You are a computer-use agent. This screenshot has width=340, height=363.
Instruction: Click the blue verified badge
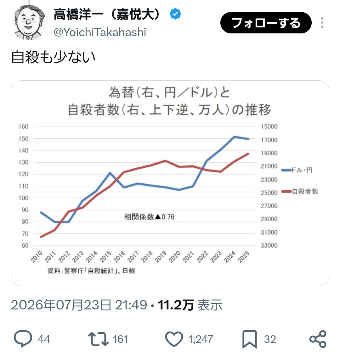coord(175,14)
